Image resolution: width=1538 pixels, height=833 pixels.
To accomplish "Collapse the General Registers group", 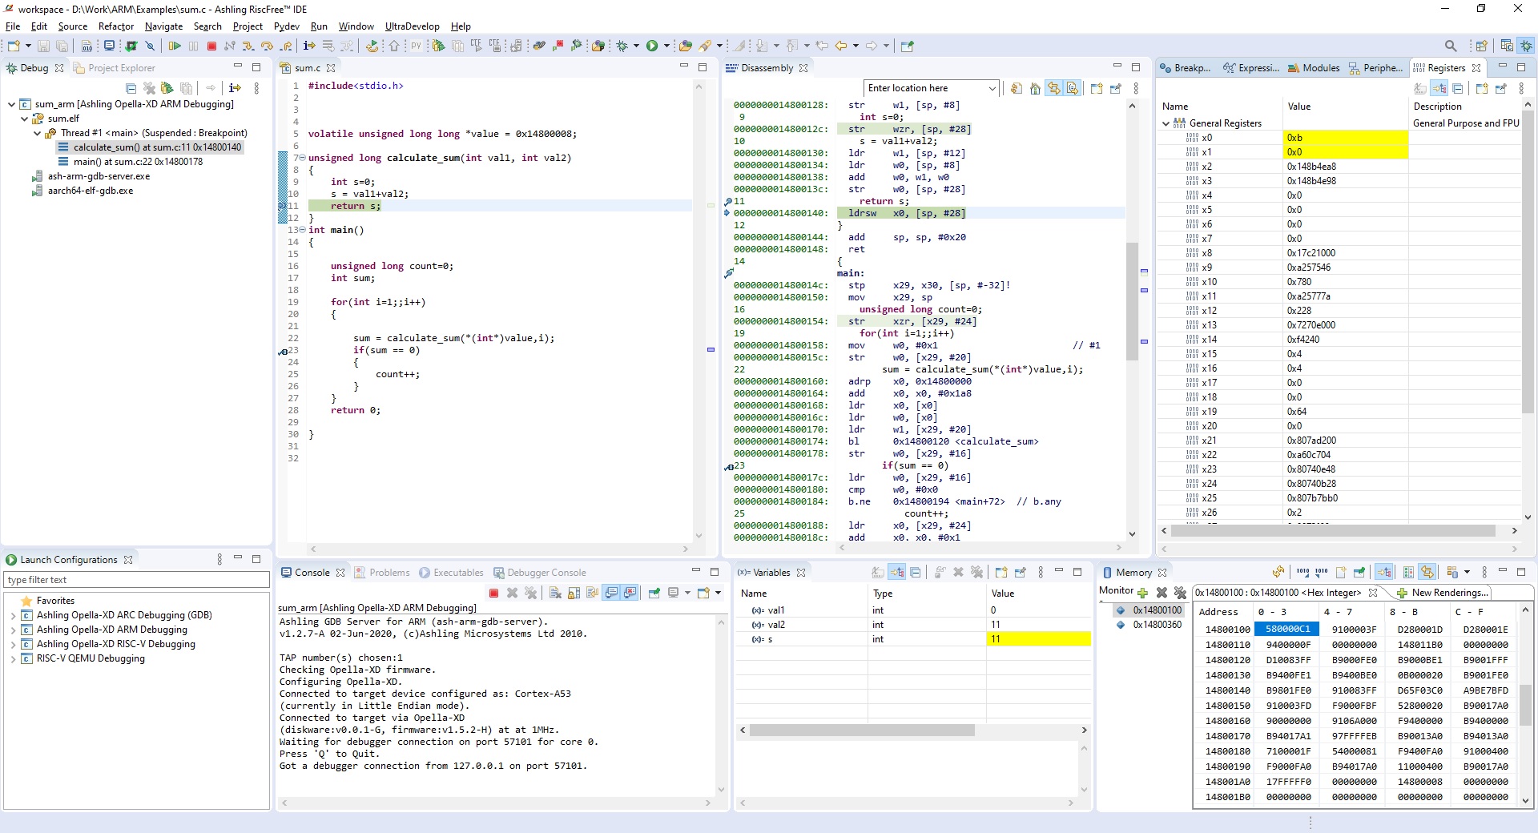I will click(1166, 123).
